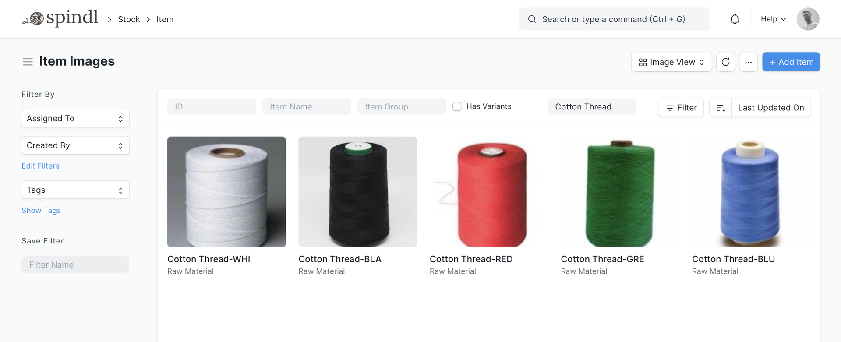This screenshot has height=342, width=841.
Task: Navigate to Stock via the breadcrumb
Action: (129, 19)
